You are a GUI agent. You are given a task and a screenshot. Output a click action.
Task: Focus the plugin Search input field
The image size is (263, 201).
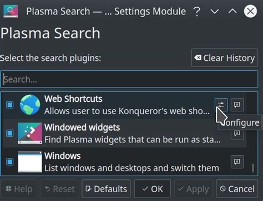click(x=129, y=79)
